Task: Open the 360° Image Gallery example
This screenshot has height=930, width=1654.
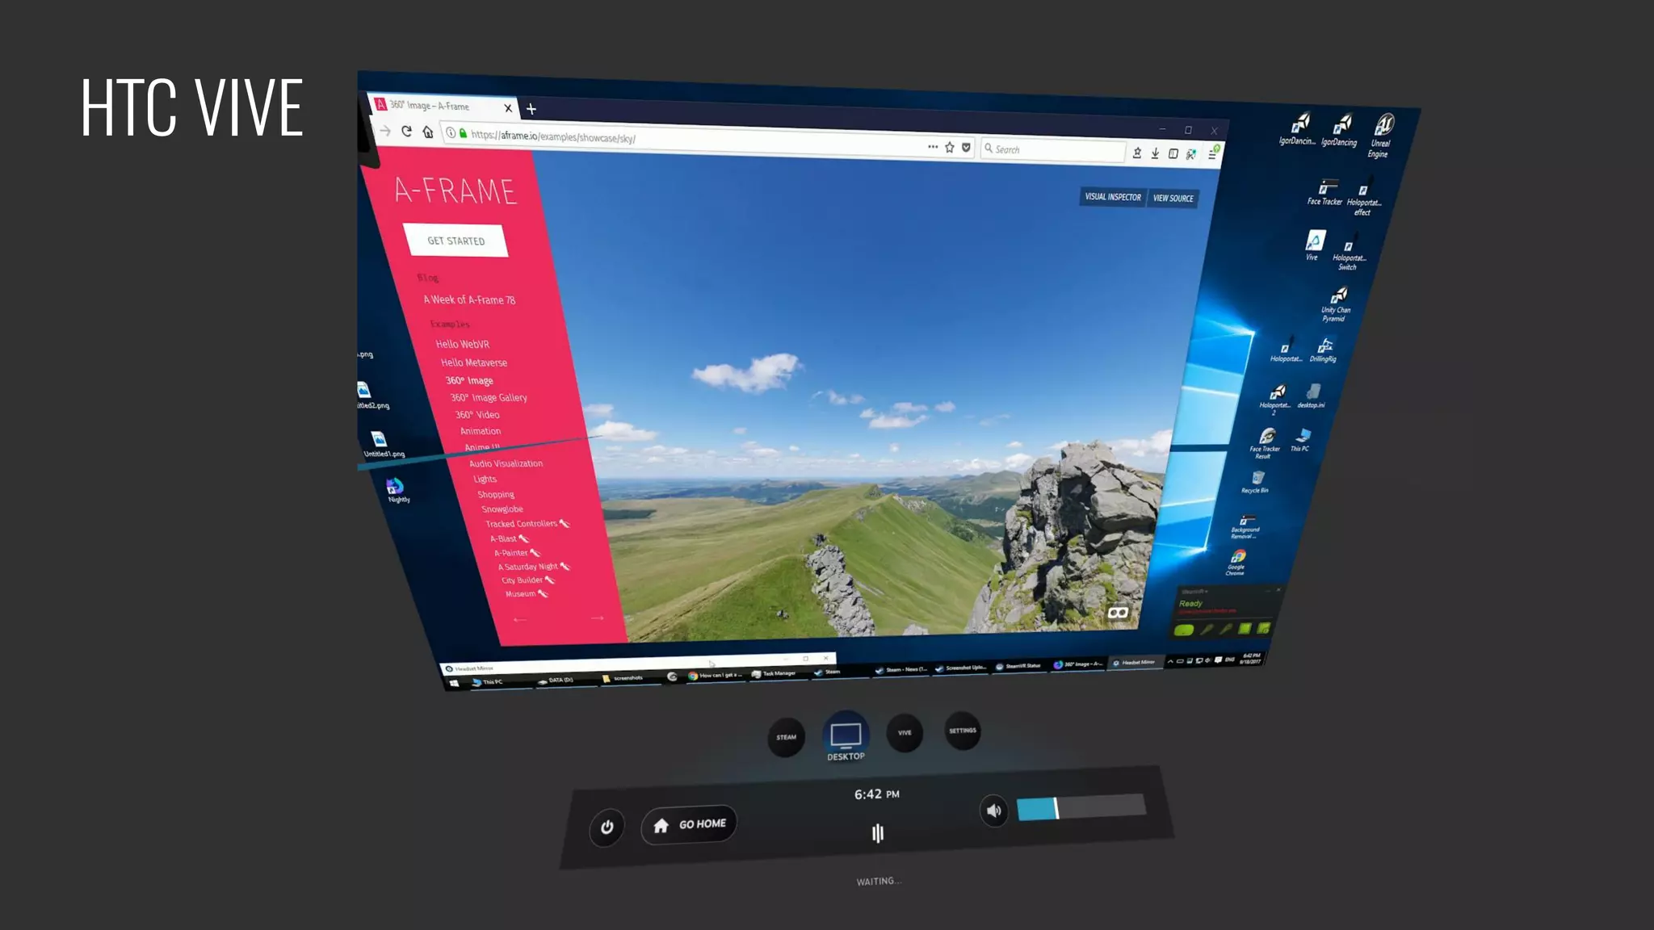Action: point(489,397)
